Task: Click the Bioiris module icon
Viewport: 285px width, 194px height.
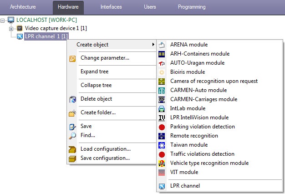Action: [162, 72]
